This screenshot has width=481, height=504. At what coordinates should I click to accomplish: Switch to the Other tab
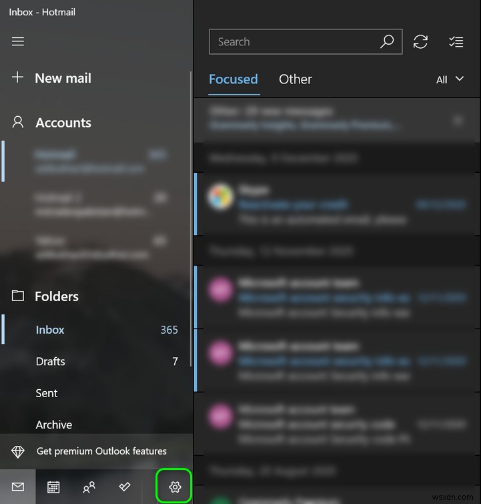296,79
